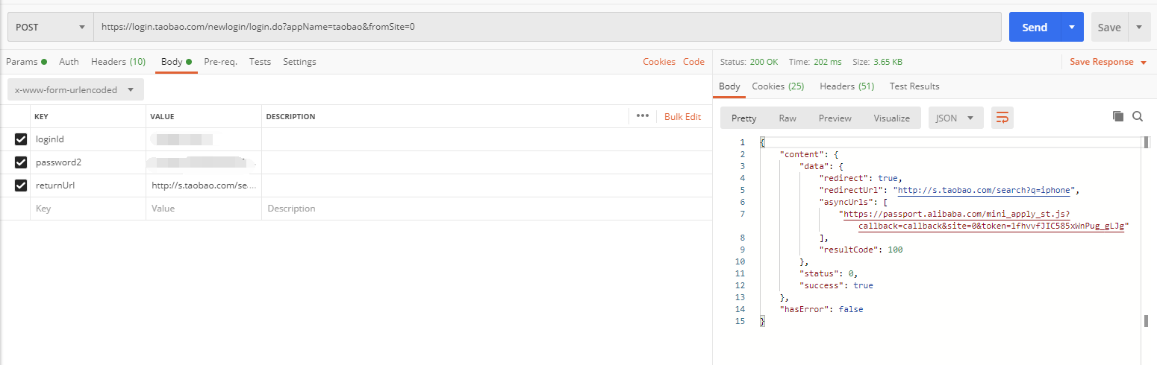Click the empty Value placeholder field

[x=204, y=209]
